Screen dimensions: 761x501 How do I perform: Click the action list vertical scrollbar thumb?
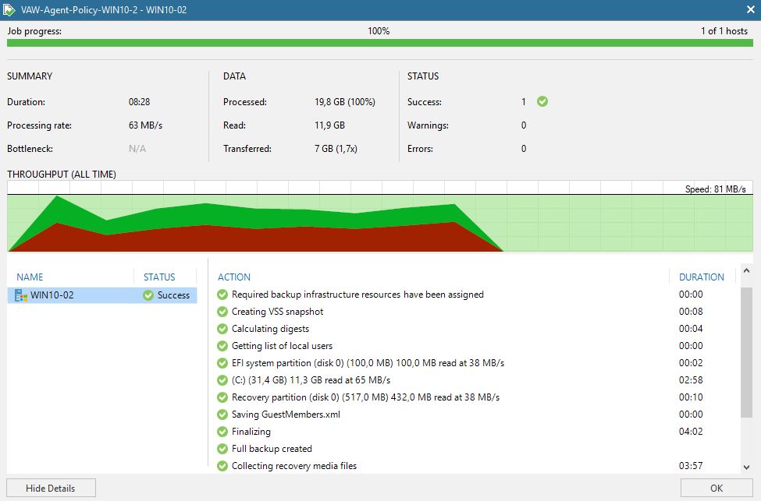pos(746,351)
